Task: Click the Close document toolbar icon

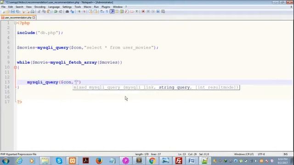Action: click(23, 11)
